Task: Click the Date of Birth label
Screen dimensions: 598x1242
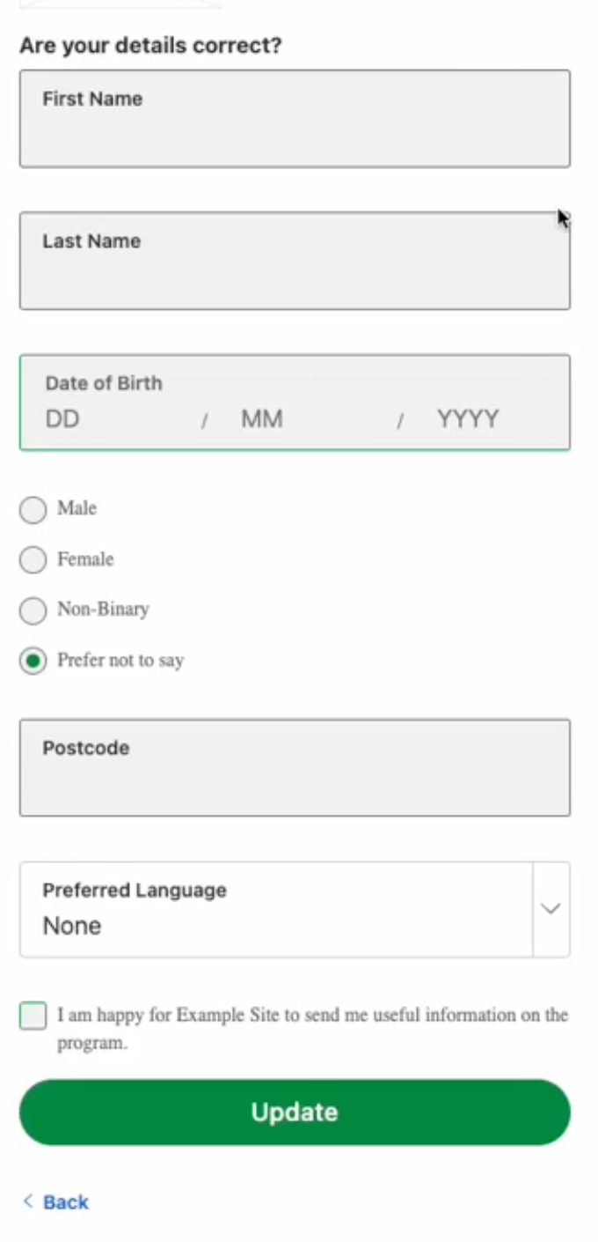Action: [104, 383]
